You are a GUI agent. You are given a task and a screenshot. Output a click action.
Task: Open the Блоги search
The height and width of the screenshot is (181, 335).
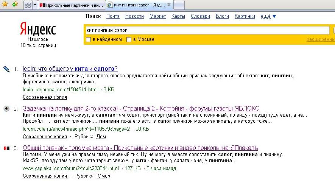click(x=222, y=16)
